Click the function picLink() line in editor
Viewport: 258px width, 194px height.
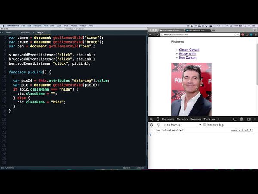pos(30,72)
